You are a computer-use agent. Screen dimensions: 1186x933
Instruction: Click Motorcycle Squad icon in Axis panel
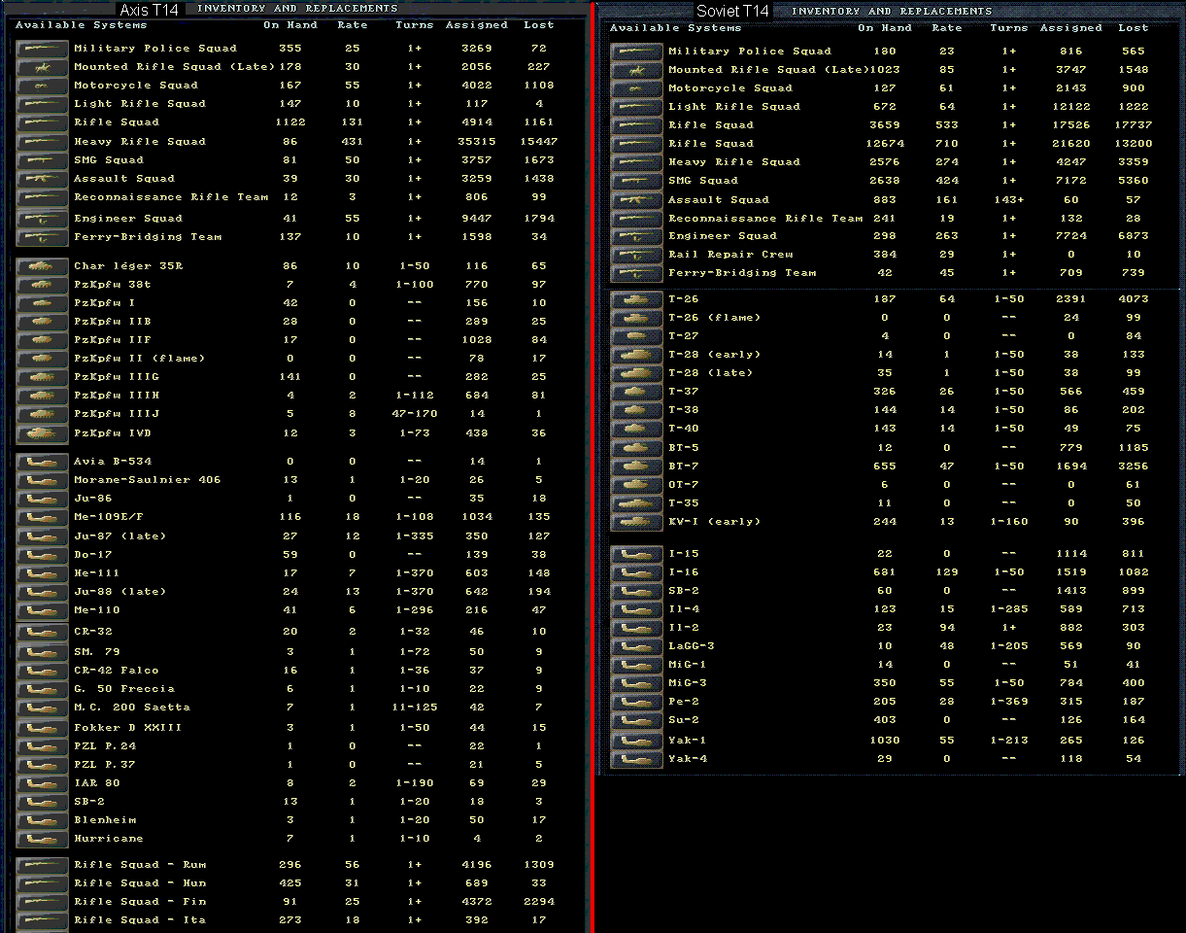pyautogui.click(x=43, y=86)
